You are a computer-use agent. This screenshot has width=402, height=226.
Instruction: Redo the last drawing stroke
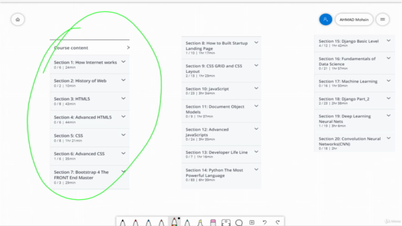pyautogui.click(x=278, y=222)
